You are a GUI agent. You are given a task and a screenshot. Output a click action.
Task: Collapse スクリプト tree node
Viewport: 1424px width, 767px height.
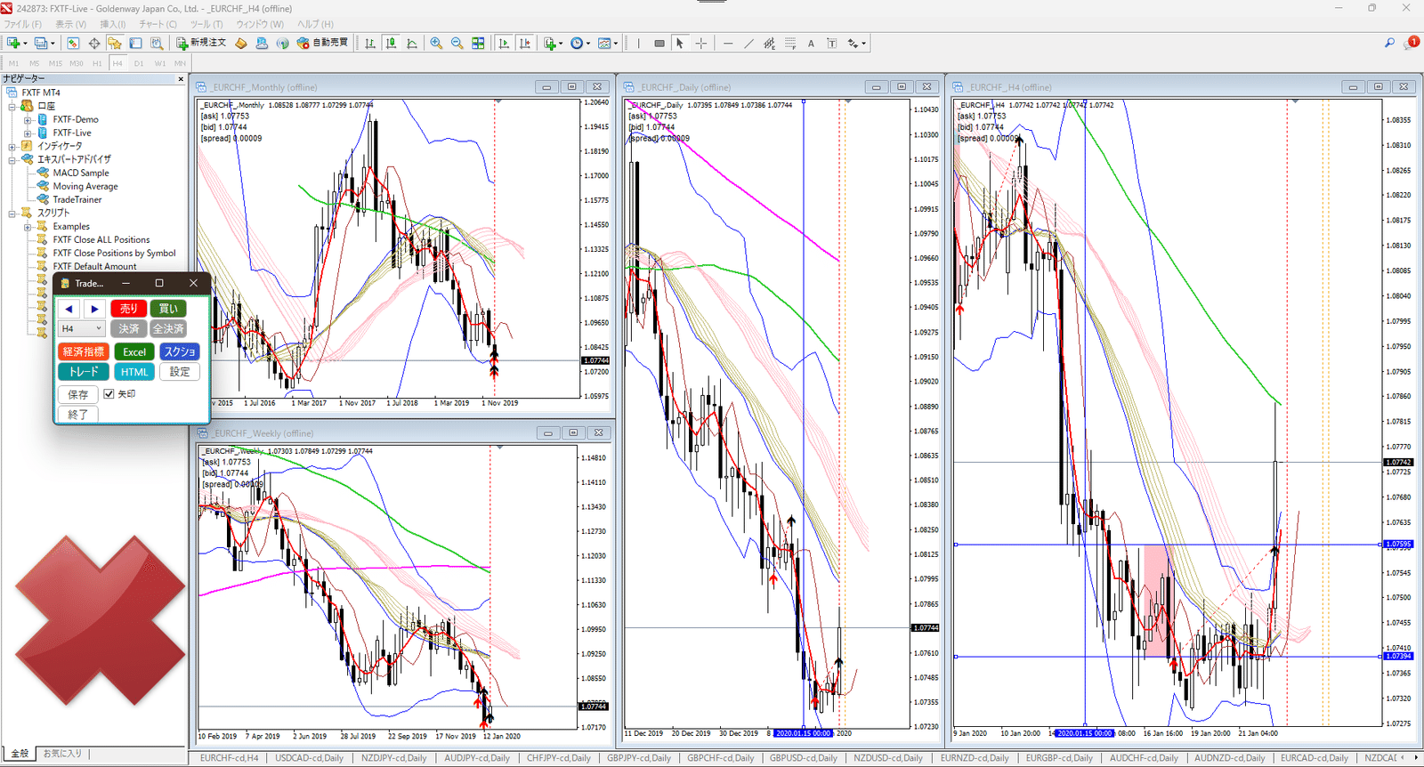[12, 213]
